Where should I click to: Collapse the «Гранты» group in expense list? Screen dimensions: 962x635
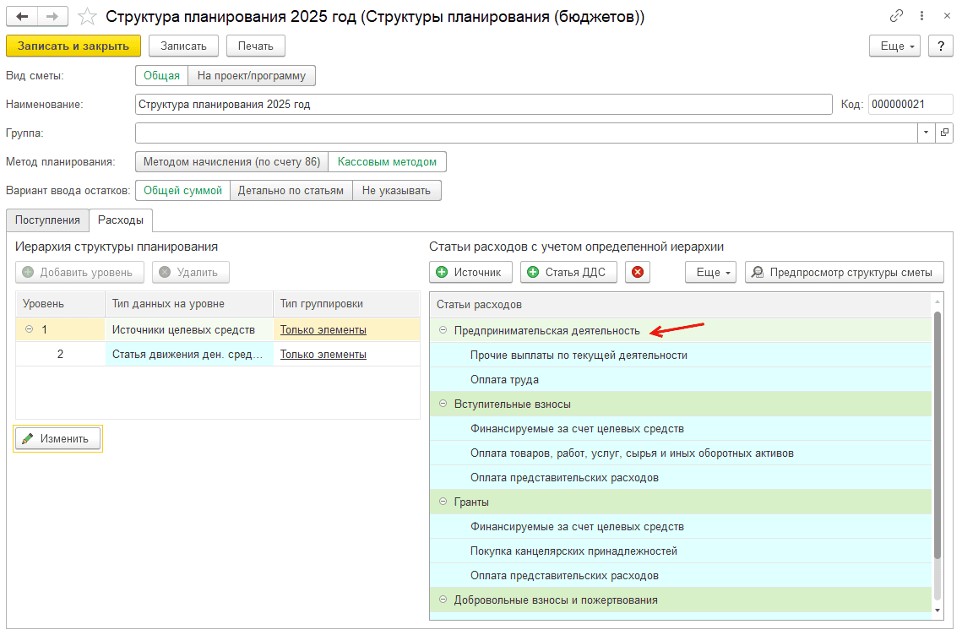443,502
